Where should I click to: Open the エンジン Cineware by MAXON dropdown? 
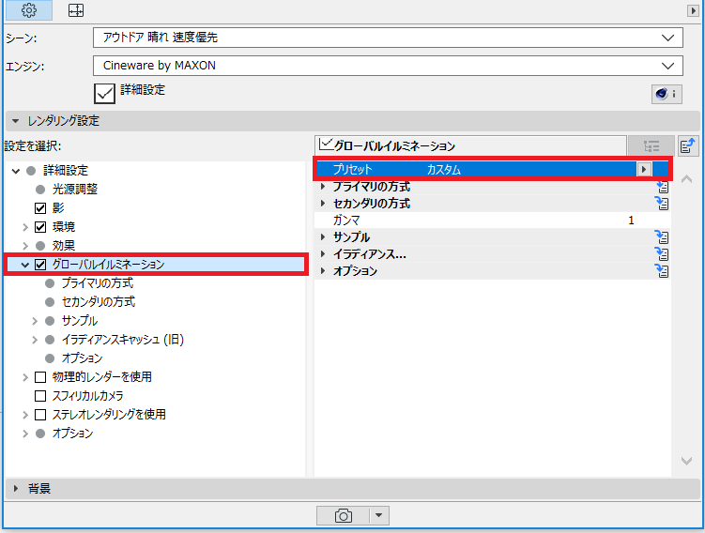[x=388, y=66]
